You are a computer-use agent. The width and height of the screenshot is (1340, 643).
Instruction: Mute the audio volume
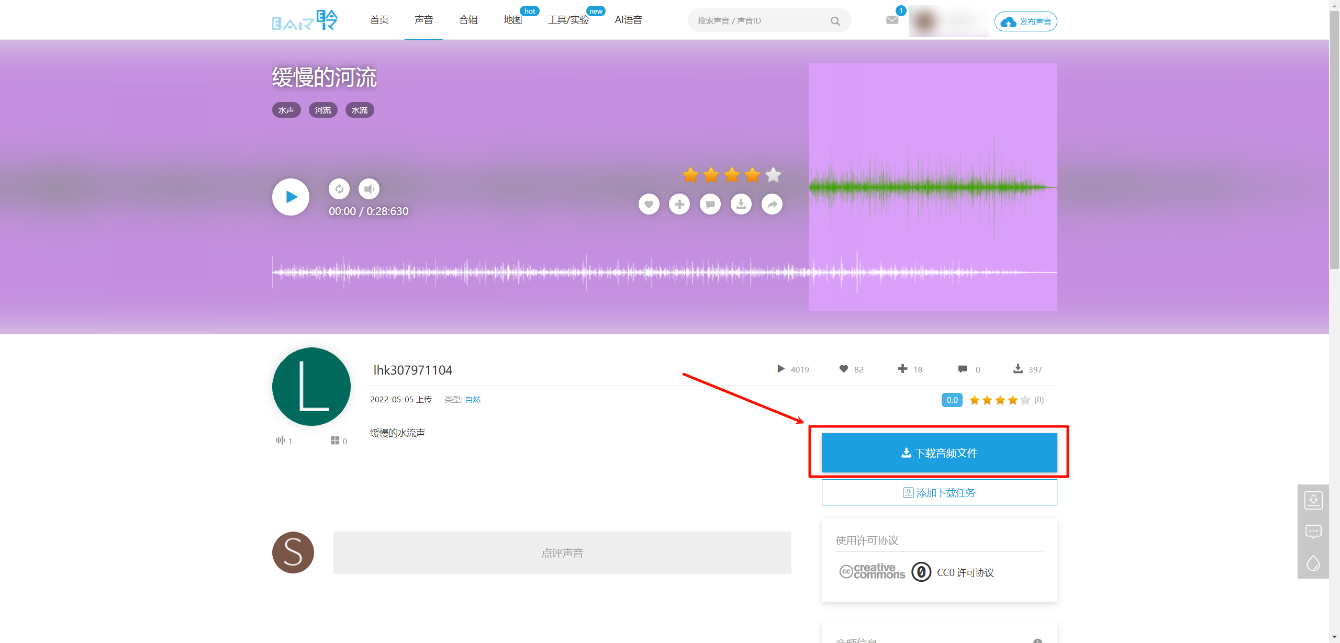pyautogui.click(x=368, y=189)
